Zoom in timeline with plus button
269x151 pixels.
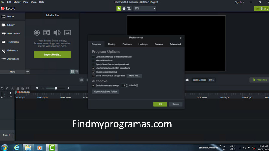(68, 88)
